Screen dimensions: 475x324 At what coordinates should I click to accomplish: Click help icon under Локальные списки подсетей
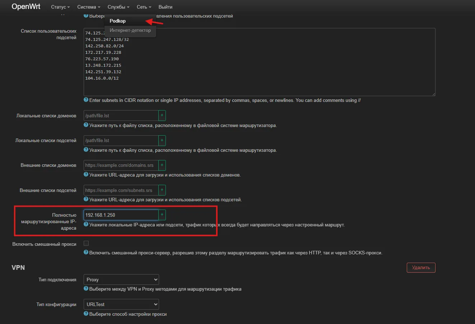(86, 150)
